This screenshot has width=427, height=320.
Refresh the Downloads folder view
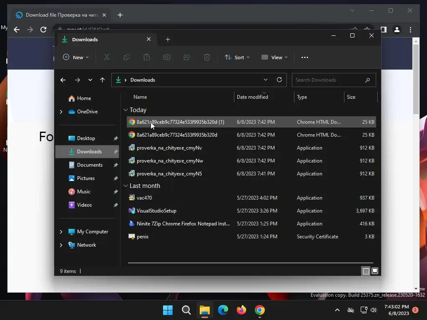(279, 80)
